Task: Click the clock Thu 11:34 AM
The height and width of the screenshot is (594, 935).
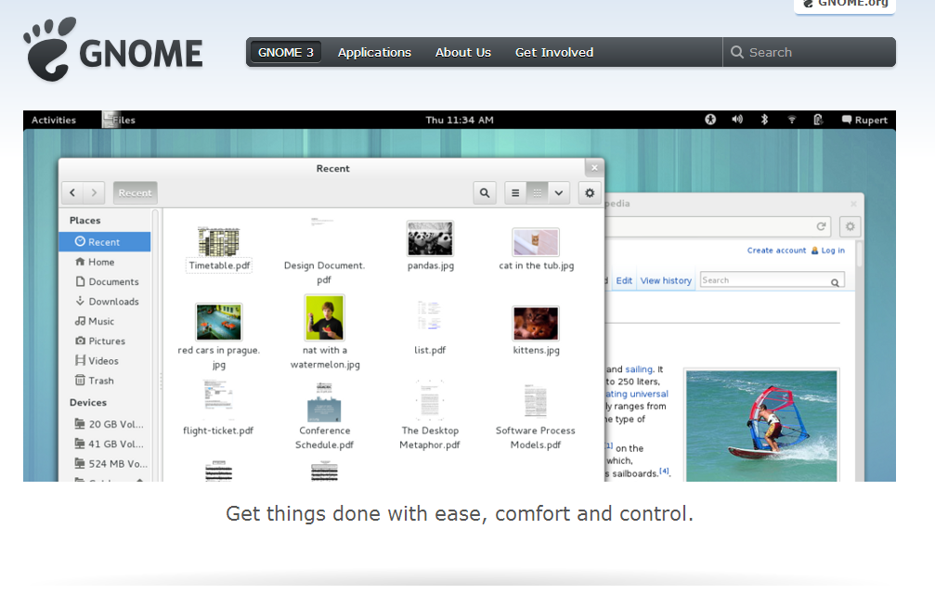Action: (x=460, y=120)
